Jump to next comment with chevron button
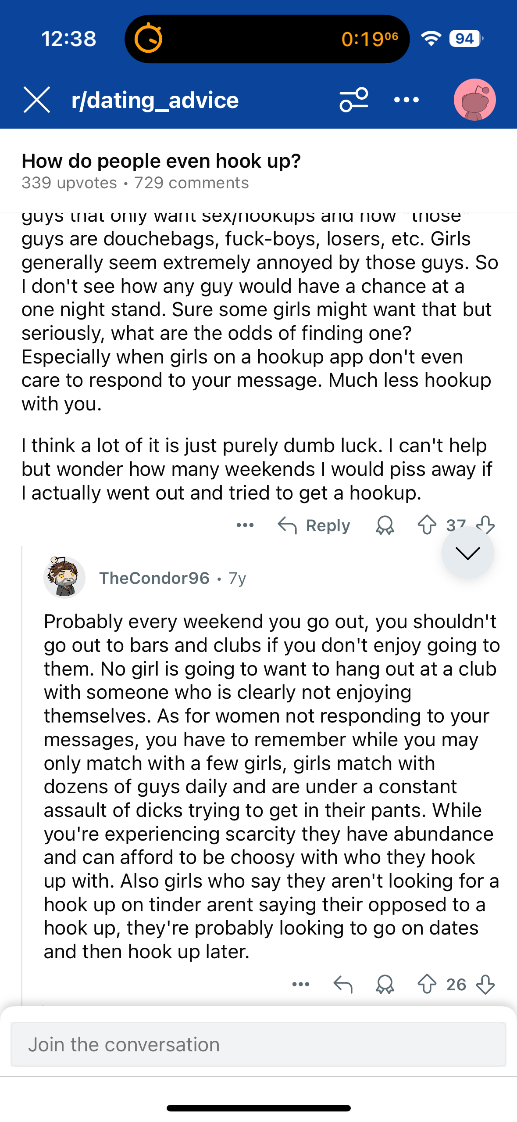The width and height of the screenshot is (517, 1122). click(x=467, y=553)
